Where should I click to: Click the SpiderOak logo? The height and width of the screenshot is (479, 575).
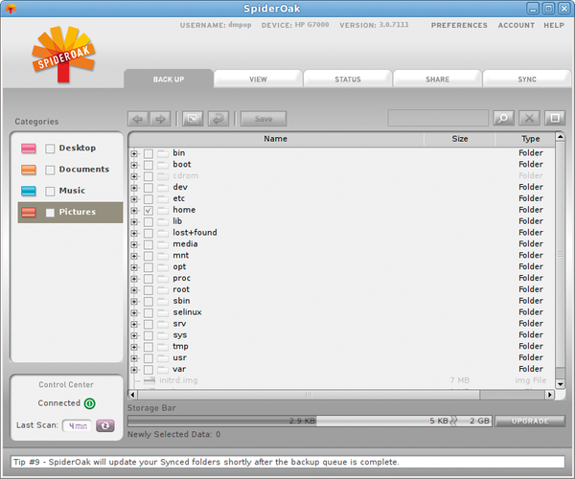point(63,54)
